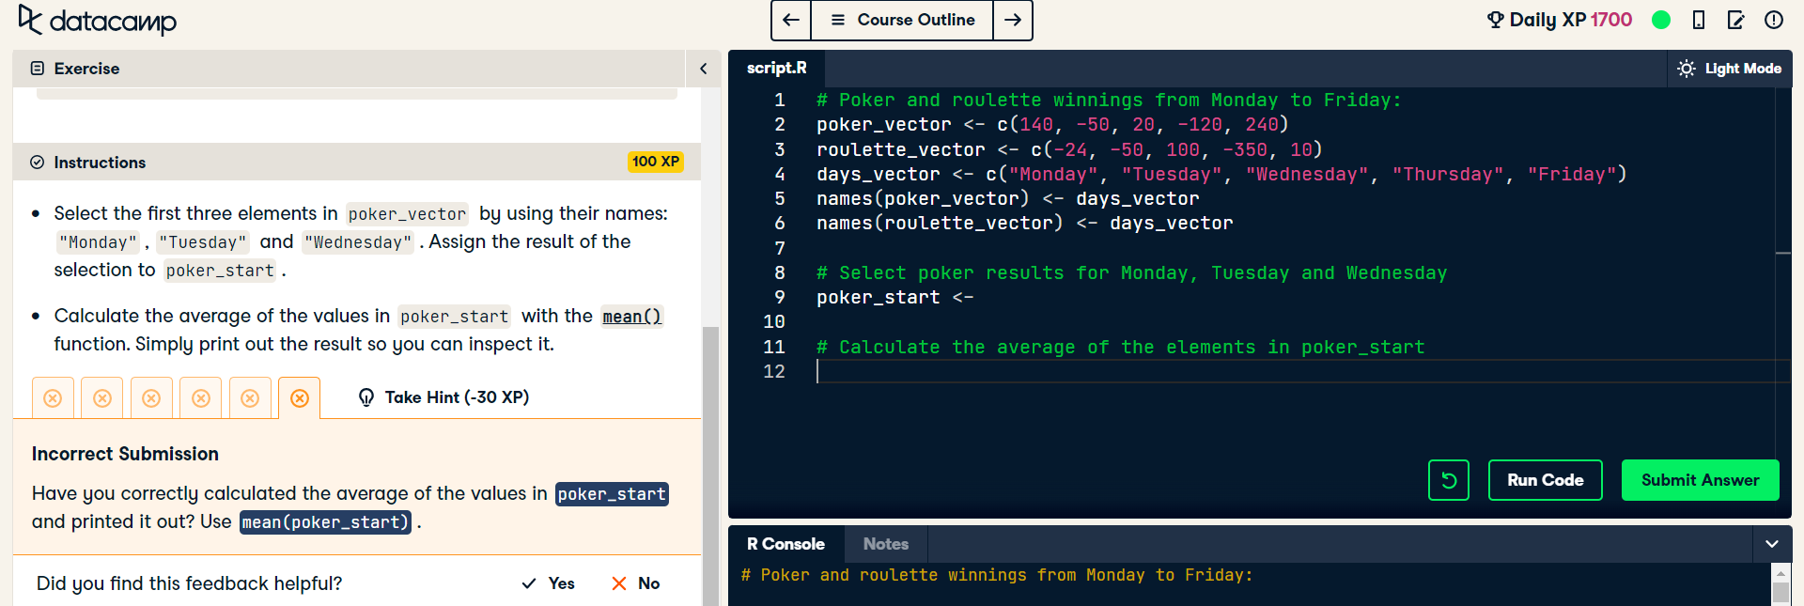Click the edit note icon in header

(1735, 20)
